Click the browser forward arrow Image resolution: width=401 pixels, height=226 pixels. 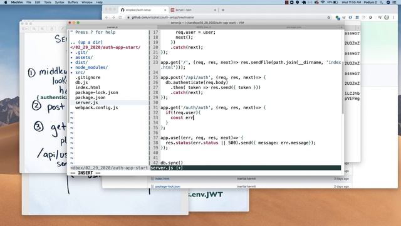tap(113, 18)
